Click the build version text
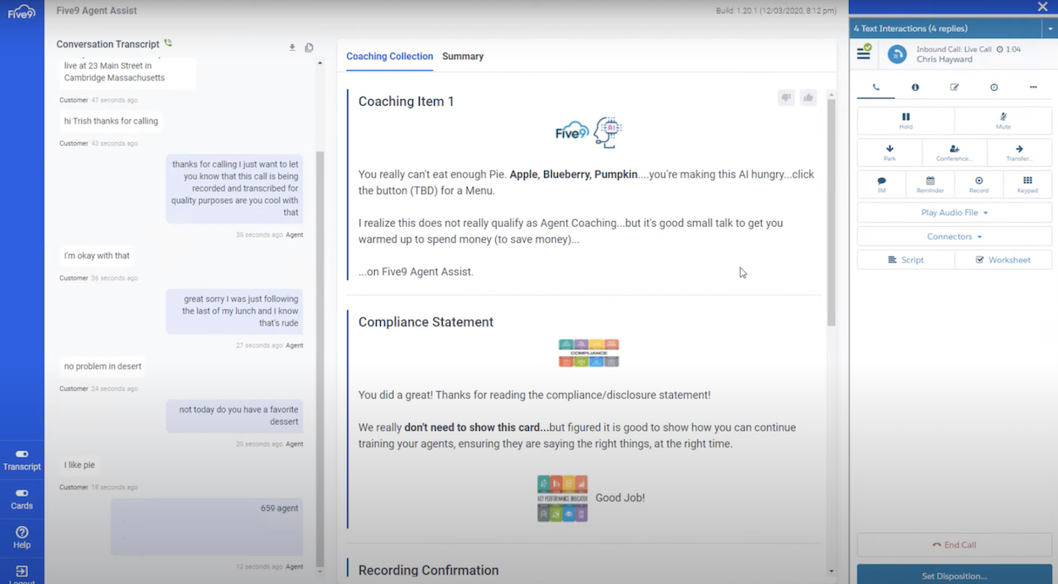Screen dimensions: 1058x584 coord(776,11)
